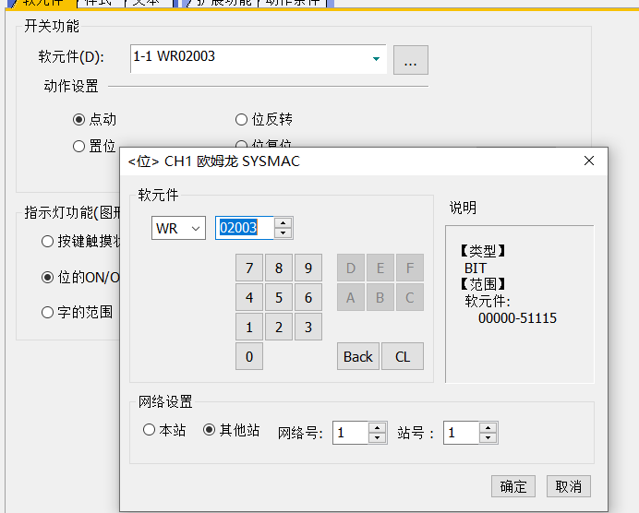Screen dimensions: 639x513
Task: Click the device address input field 02003
Action: pyautogui.click(x=243, y=228)
